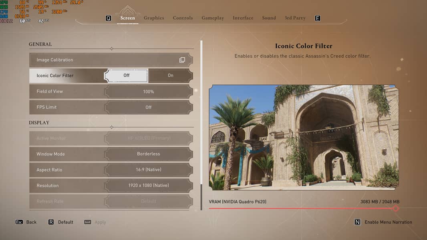Switch to the Graphics tab
This screenshot has height=240, width=427.
tap(154, 18)
